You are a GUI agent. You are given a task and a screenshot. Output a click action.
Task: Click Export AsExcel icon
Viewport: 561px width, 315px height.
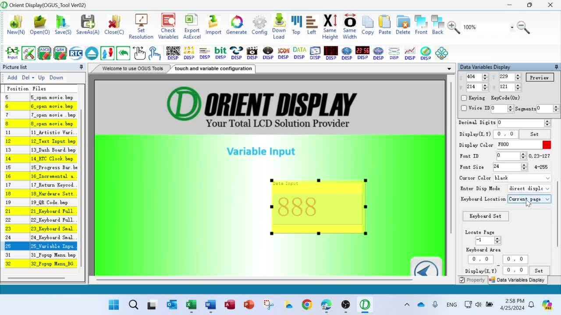(x=192, y=26)
